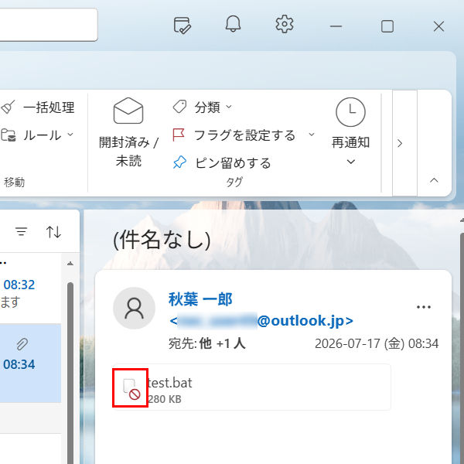Screen dimensions: 464x464
Task: Open message more actions ellipsis
Action: (424, 307)
